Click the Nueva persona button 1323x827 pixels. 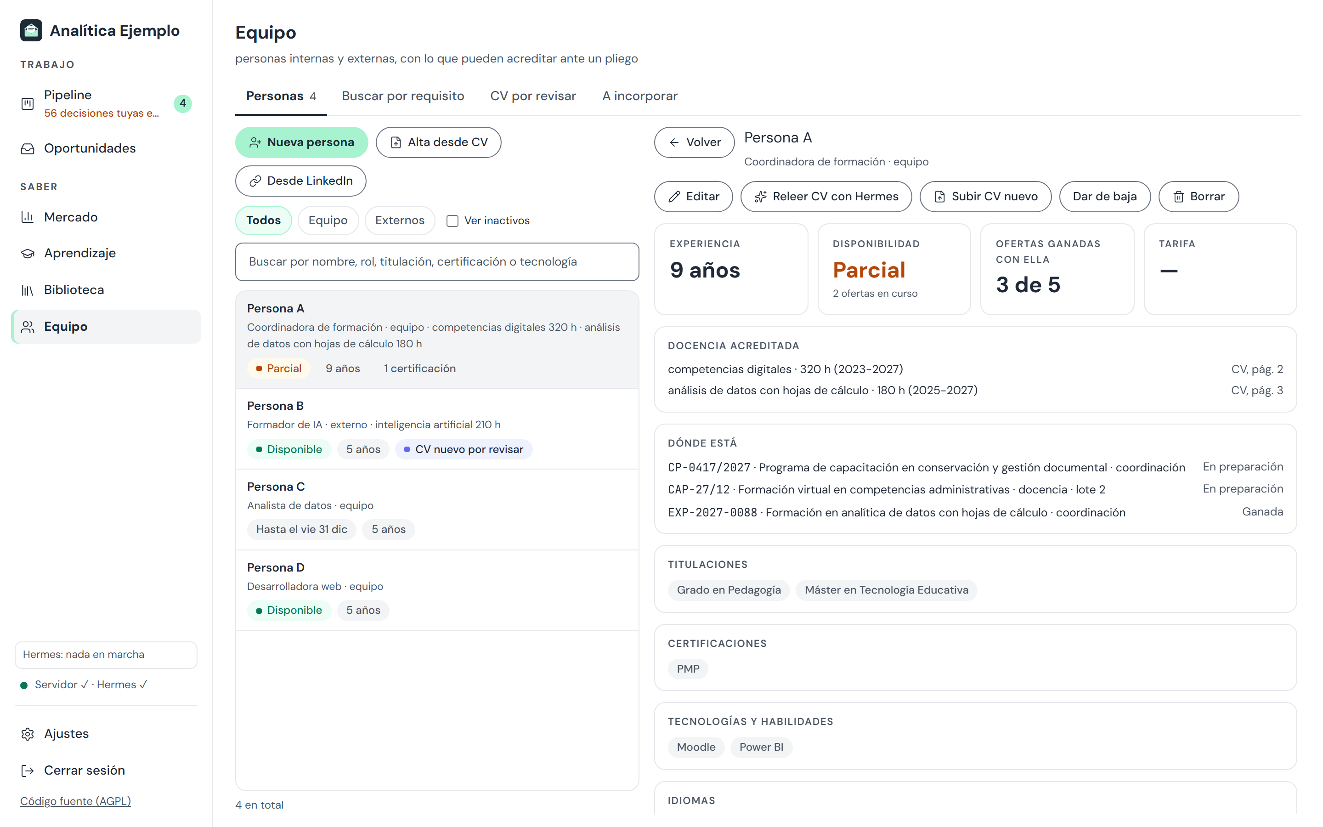point(302,142)
